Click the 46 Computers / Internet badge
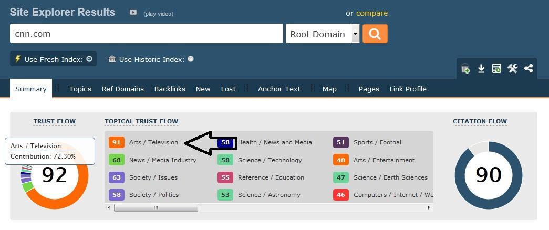This screenshot has width=549, height=230. [x=340, y=195]
